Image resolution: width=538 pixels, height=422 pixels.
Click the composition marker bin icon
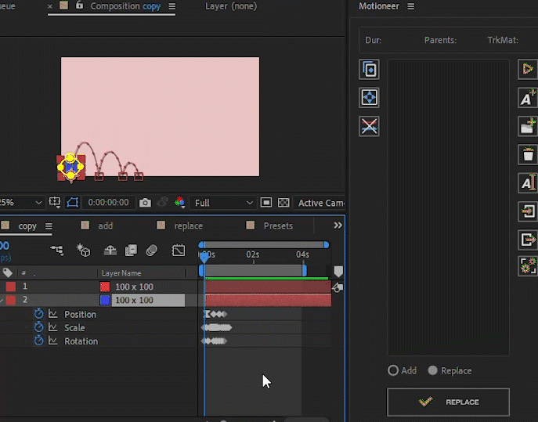tap(338, 272)
